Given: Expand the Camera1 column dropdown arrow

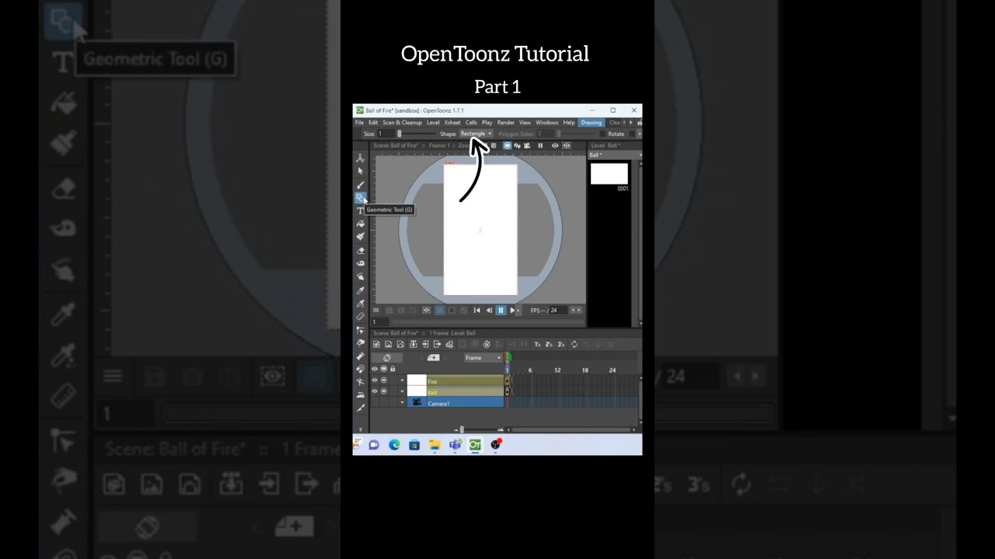Looking at the screenshot, I should 402,402.
